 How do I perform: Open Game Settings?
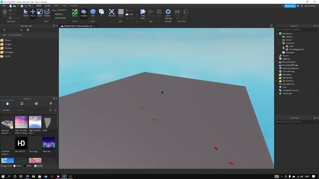[x=168, y=14]
